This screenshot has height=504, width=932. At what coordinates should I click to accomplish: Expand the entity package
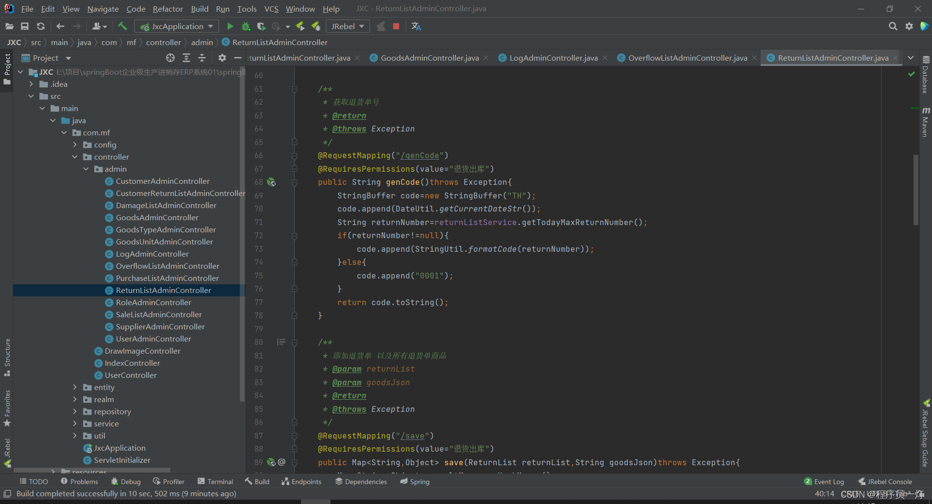coord(75,387)
